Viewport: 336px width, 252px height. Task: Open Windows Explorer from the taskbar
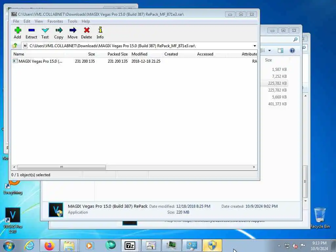tap(69, 245)
